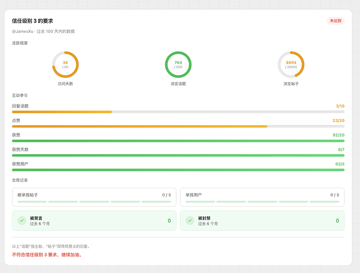Viewport: 360px width, 273px height.
Task: Click the 被禁言 label
Action: 36,218
